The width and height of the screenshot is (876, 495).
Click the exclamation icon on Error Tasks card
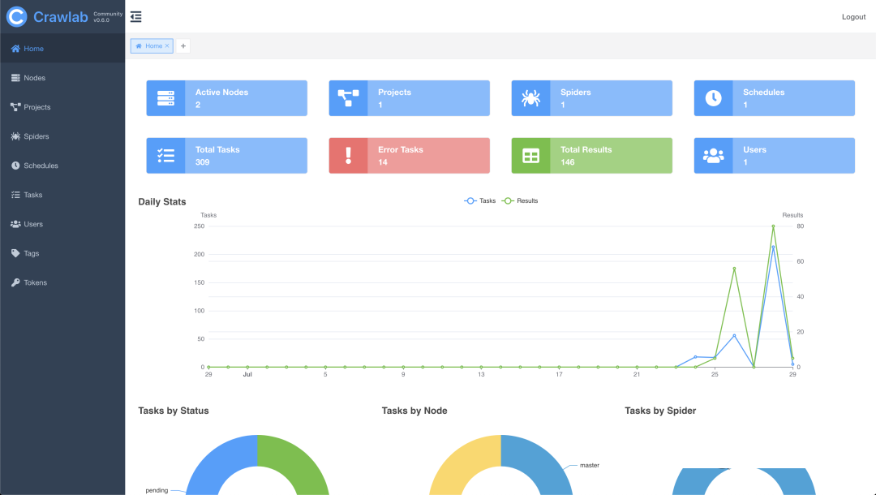click(x=348, y=156)
